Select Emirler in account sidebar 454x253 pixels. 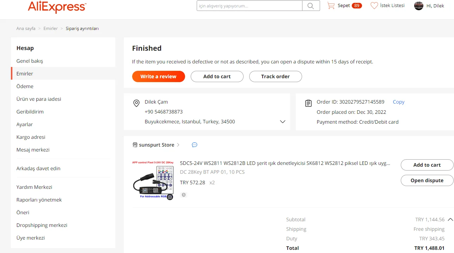[x=25, y=74]
